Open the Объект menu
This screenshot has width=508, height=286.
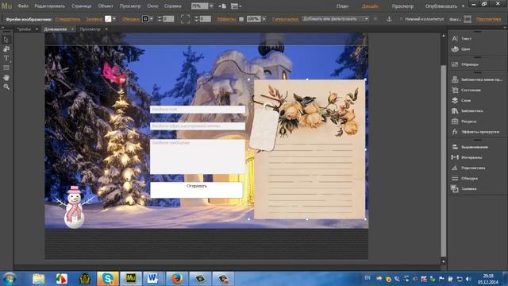click(106, 6)
